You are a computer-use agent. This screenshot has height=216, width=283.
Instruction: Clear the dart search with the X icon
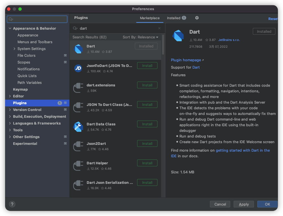[159, 28]
